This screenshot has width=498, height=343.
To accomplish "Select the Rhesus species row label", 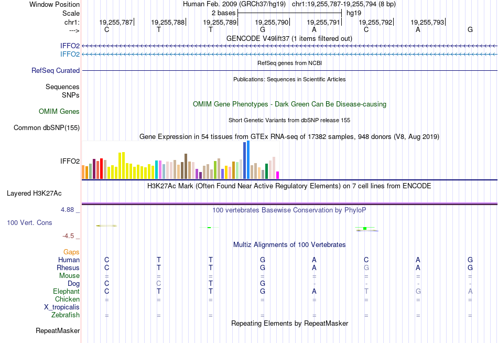I will [x=68, y=267].
